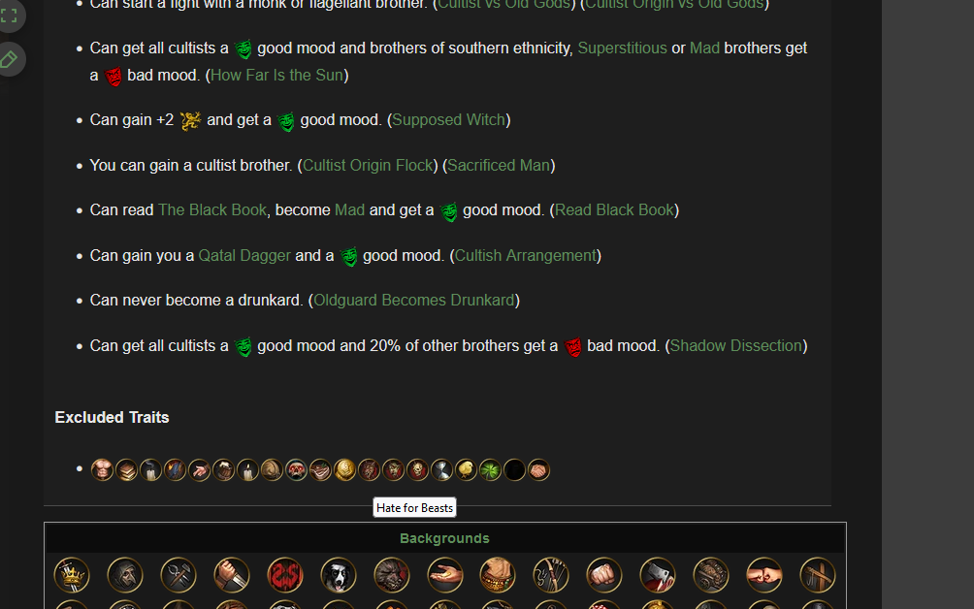The image size is (974, 609).
Task: Click the fullscreen toggle icon on left edge
Action: (x=9, y=16)
